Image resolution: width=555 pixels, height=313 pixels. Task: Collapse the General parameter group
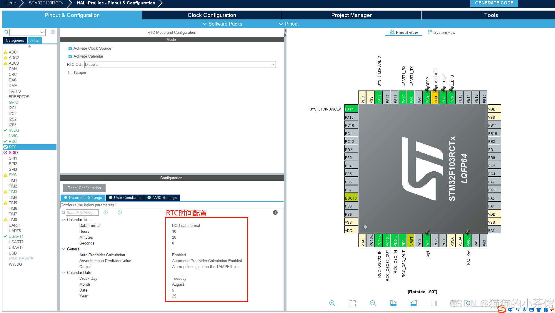point(64,249)
